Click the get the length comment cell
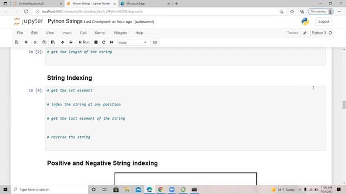346x194 pixels. pyautogui.click(x=185, y=57)
